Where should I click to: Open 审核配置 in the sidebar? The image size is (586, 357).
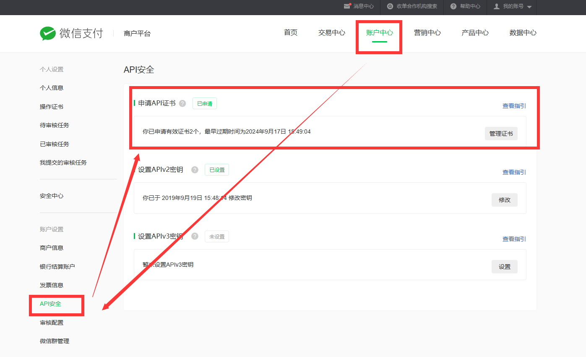pyautogui.click(x=52, y=323)
